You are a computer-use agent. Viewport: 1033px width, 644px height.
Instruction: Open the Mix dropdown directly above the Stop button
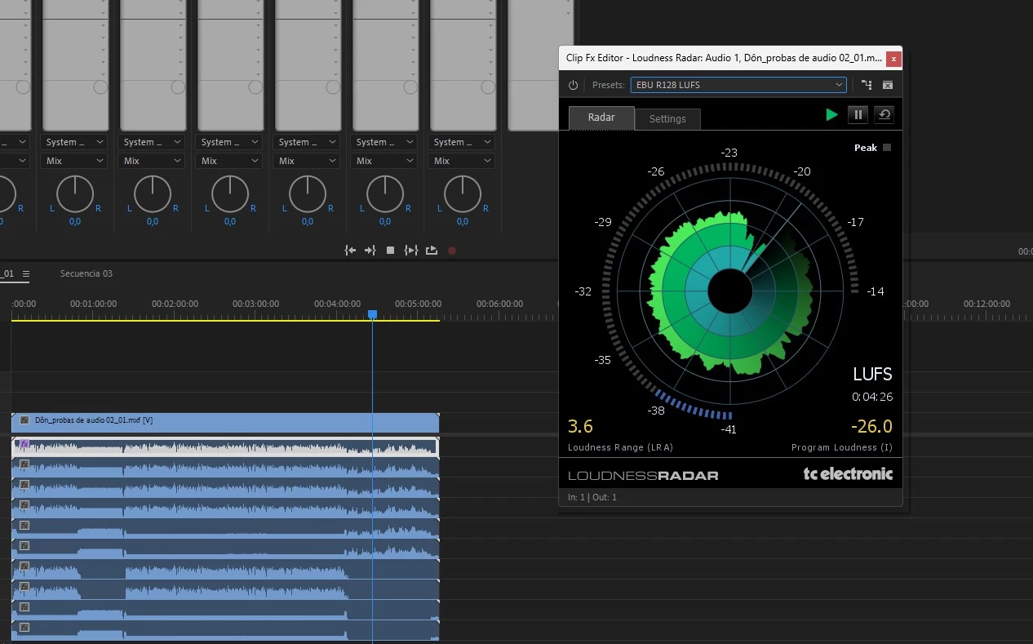(384, 161)
